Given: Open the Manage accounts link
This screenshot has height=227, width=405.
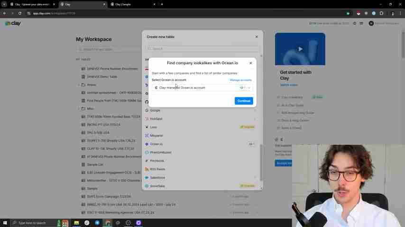Looking at the screenshot, I should [x=240, y=80].
